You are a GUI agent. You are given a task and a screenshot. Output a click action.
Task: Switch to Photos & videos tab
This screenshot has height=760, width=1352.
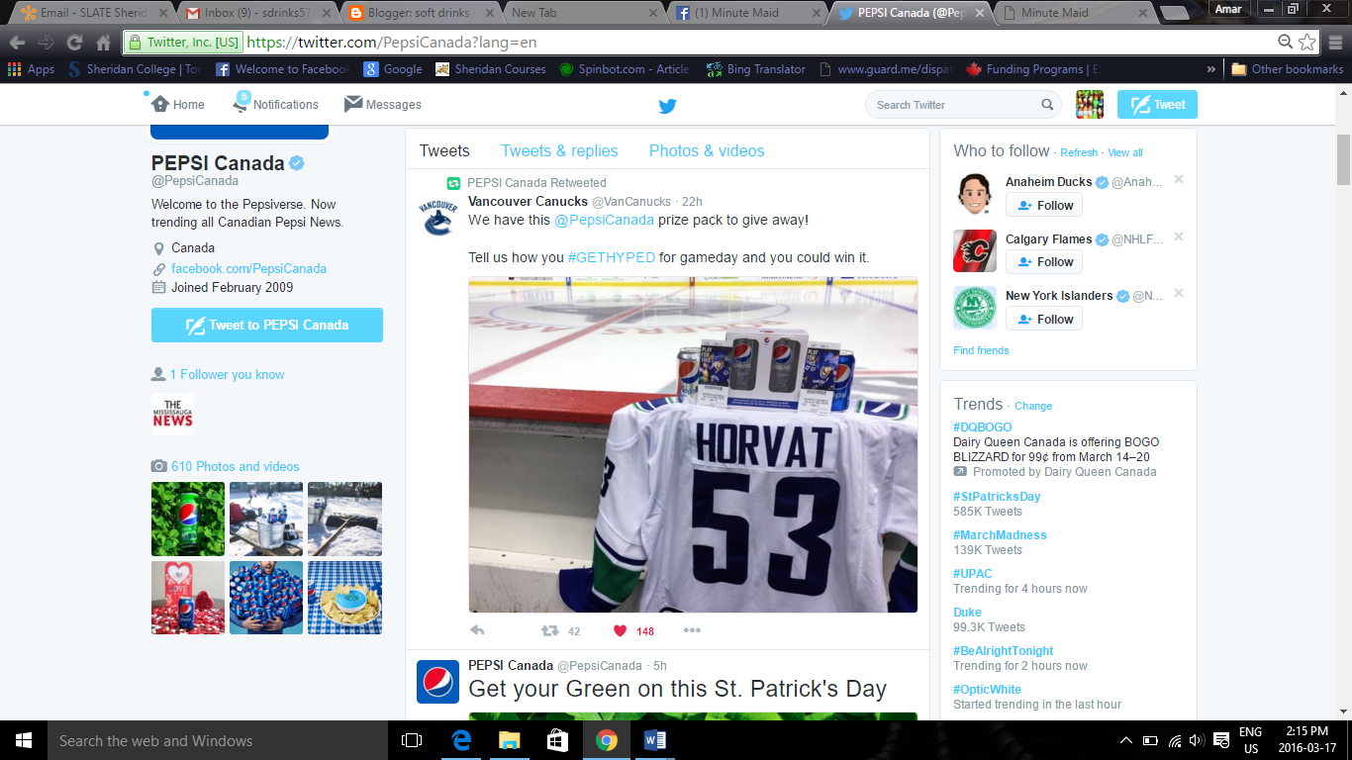tap(707, 150)
